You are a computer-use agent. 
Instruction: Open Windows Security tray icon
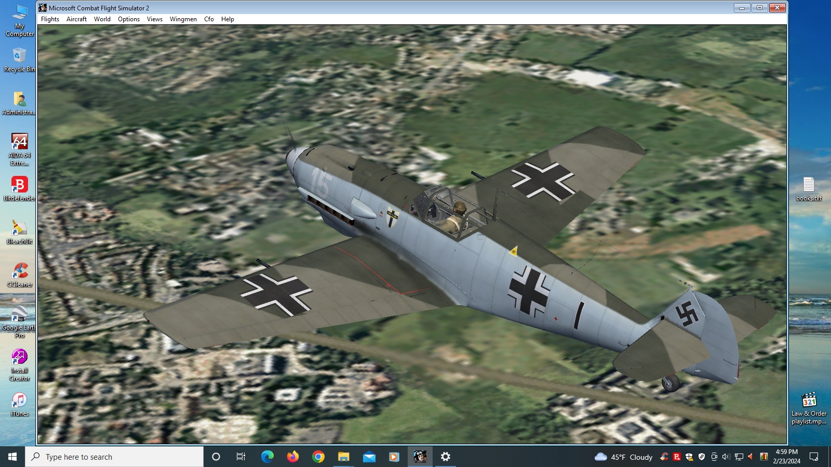point(689,457)
